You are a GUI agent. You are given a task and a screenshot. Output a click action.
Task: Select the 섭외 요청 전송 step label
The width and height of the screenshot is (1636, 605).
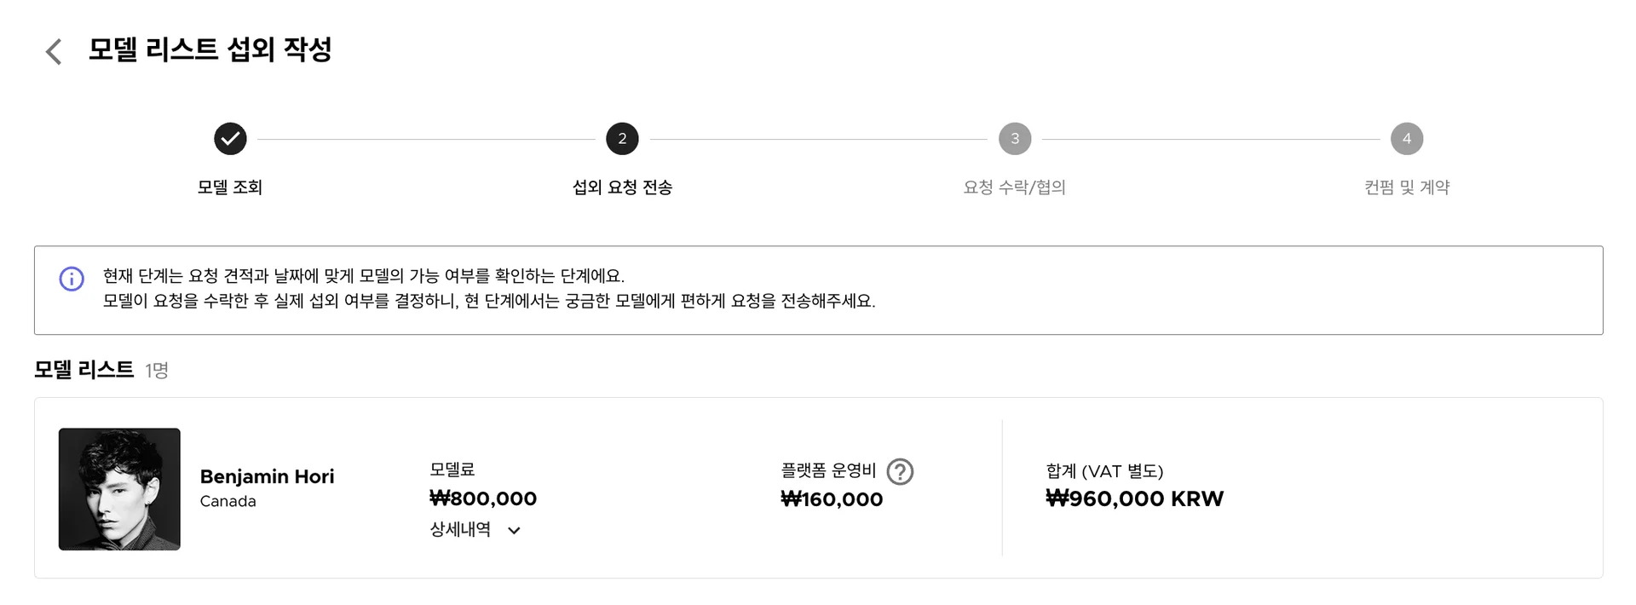coord(621,187)
